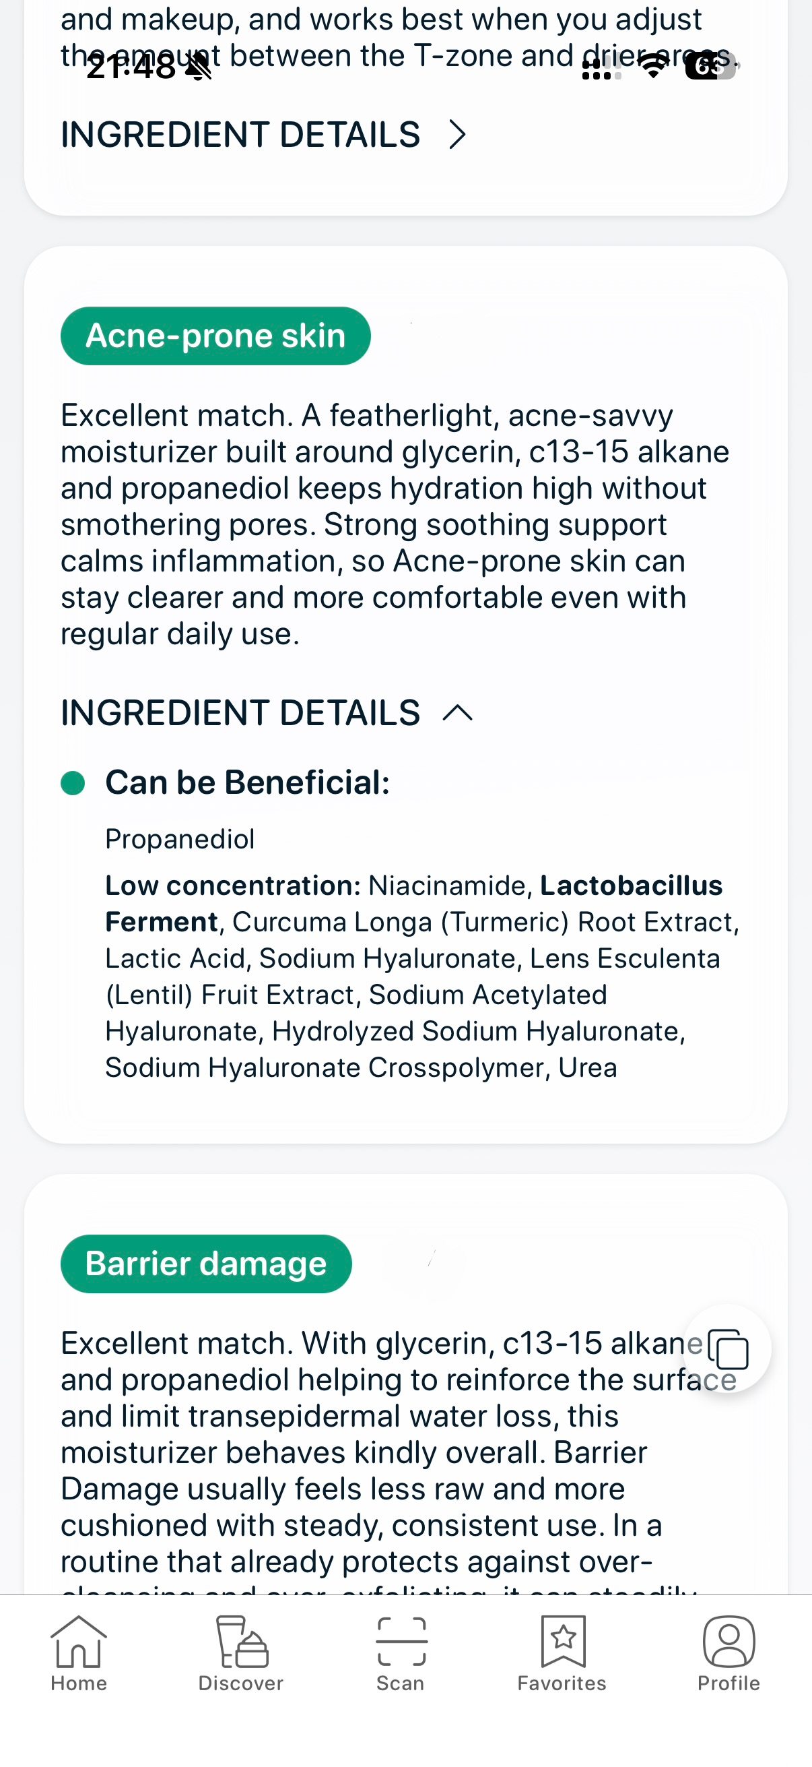Select the Barrier damage badge

tap(205, 1262)
